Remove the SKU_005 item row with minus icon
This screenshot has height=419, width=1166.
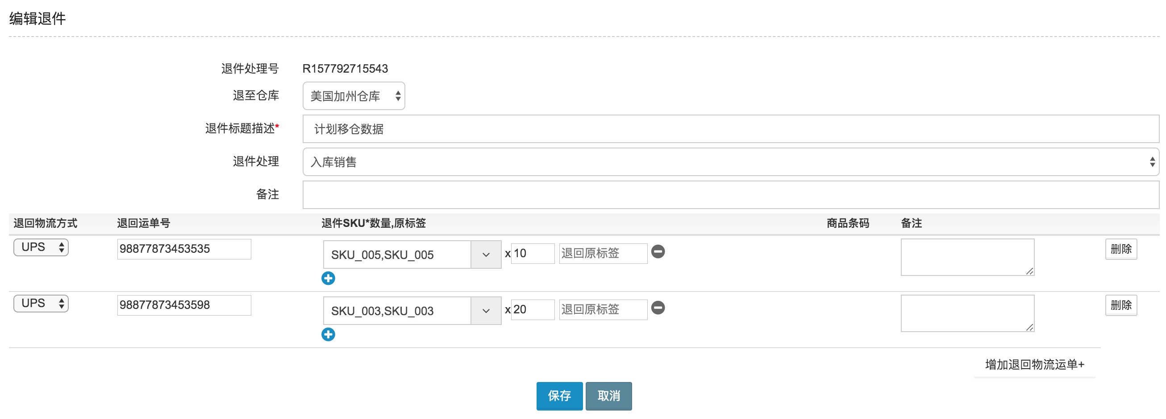click(658, 251)
